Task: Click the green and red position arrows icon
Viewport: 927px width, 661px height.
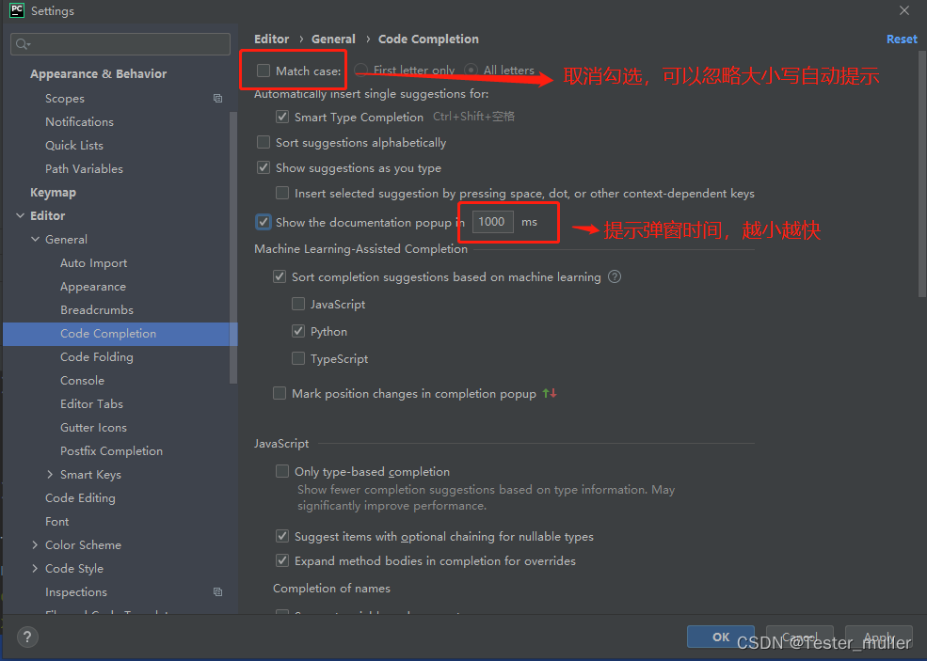Action: pos(550,393)
